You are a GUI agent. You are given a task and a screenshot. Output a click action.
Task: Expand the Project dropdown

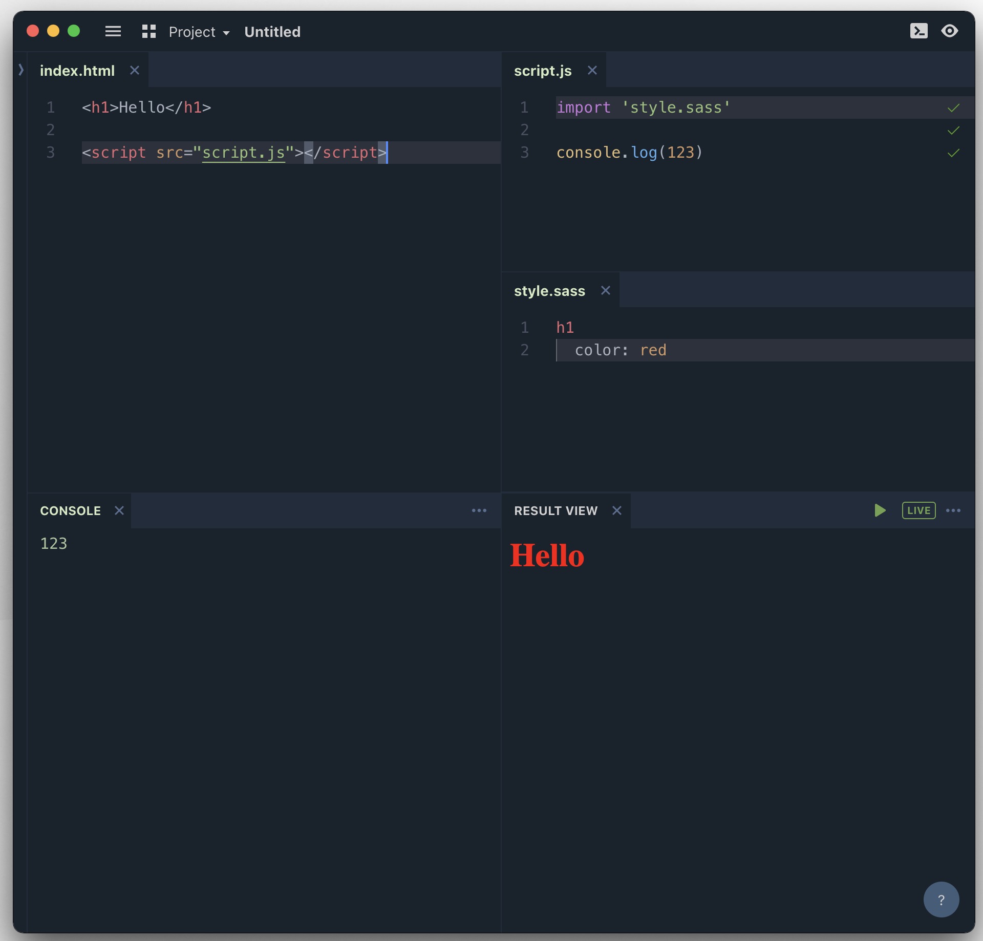(x=199, y=32)
